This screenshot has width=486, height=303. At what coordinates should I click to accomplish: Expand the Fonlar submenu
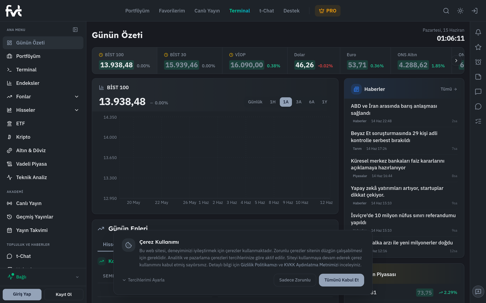pos(77,97)
